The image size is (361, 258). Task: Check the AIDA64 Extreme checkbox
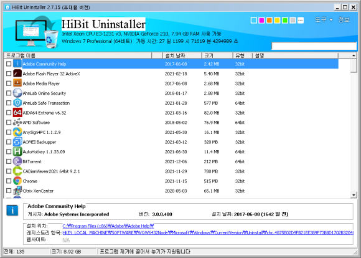(9, 113)
